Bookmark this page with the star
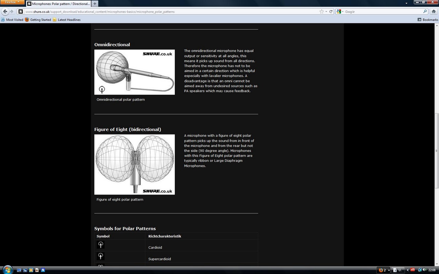 (322, 12)
